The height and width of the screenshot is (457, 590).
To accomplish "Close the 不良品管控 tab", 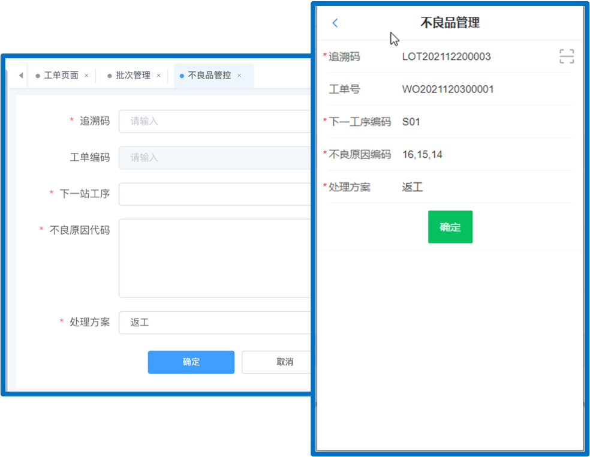I will click(239, 76).
